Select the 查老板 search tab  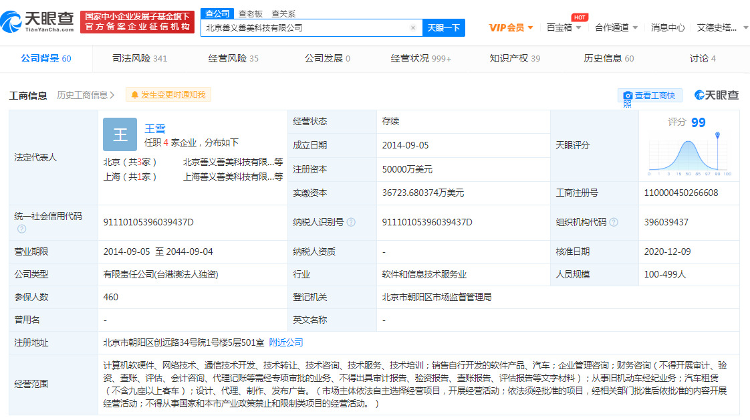[251, 14]
